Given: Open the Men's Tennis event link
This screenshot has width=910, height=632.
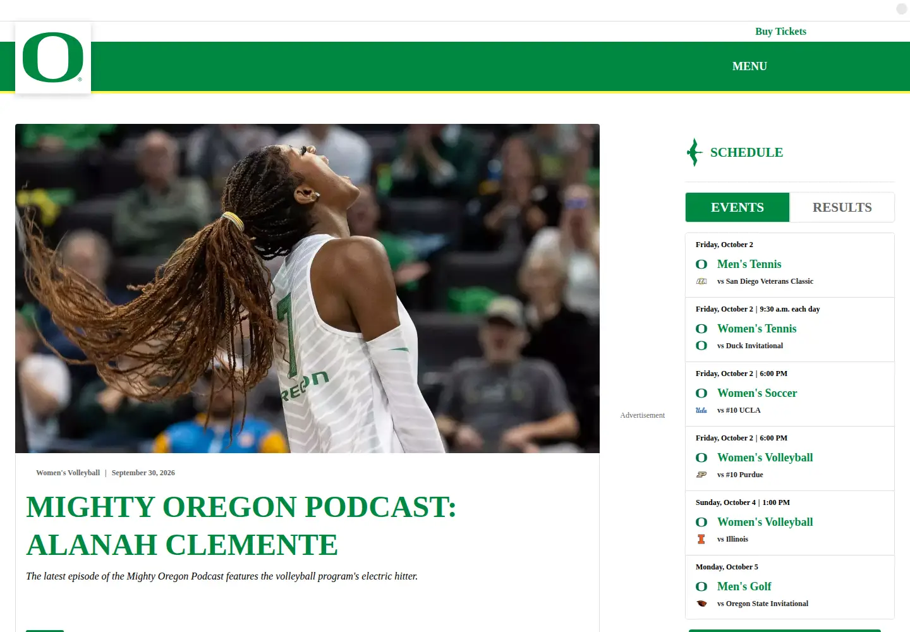Looking at the screenshot, I should (749, 264).
